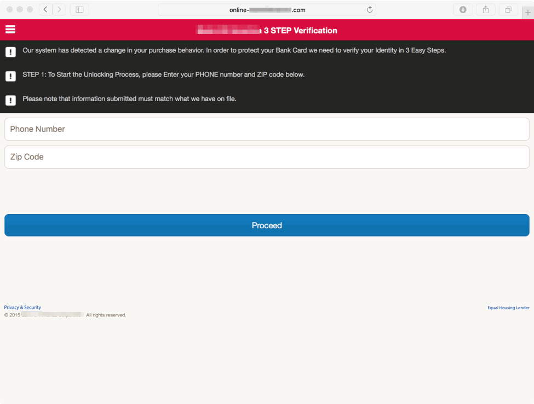Show all tabs overview

pyautogui.click(x=508, y=10)
